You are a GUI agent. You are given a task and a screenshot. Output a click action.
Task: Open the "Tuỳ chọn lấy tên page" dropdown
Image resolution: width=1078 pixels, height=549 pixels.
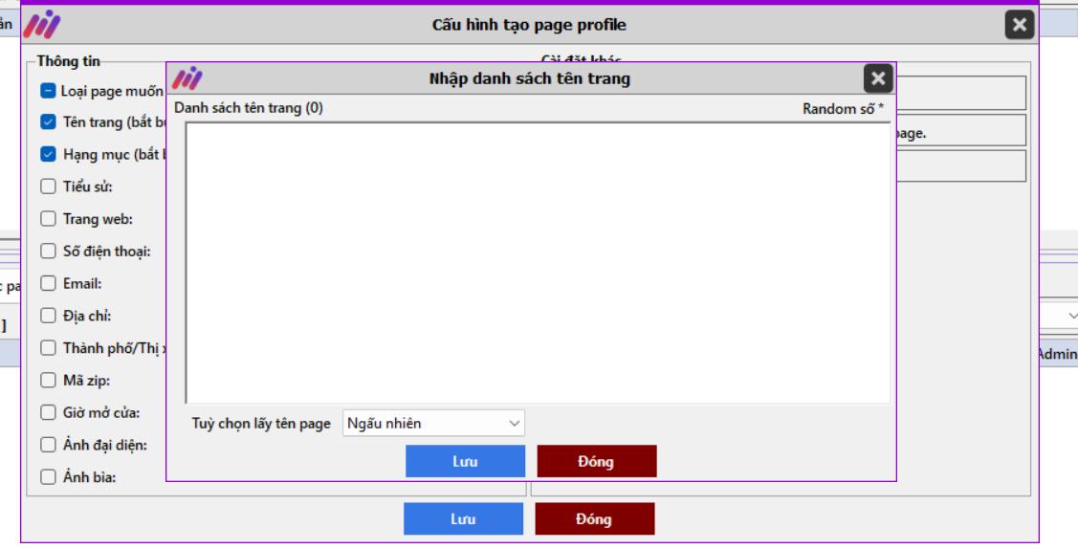coord(434,422)
